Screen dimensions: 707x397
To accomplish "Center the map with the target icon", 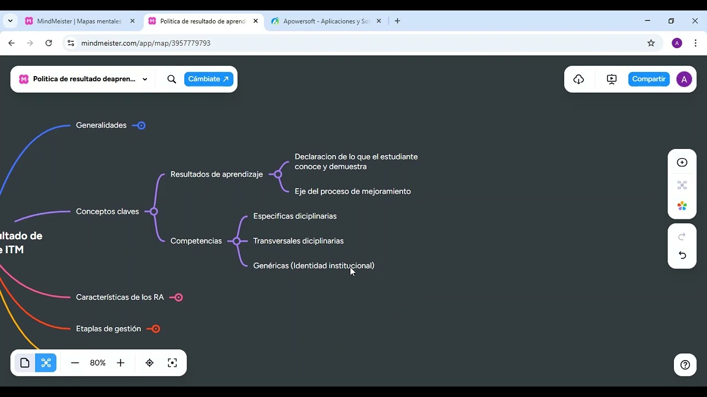I will click(x=149, y=363).
